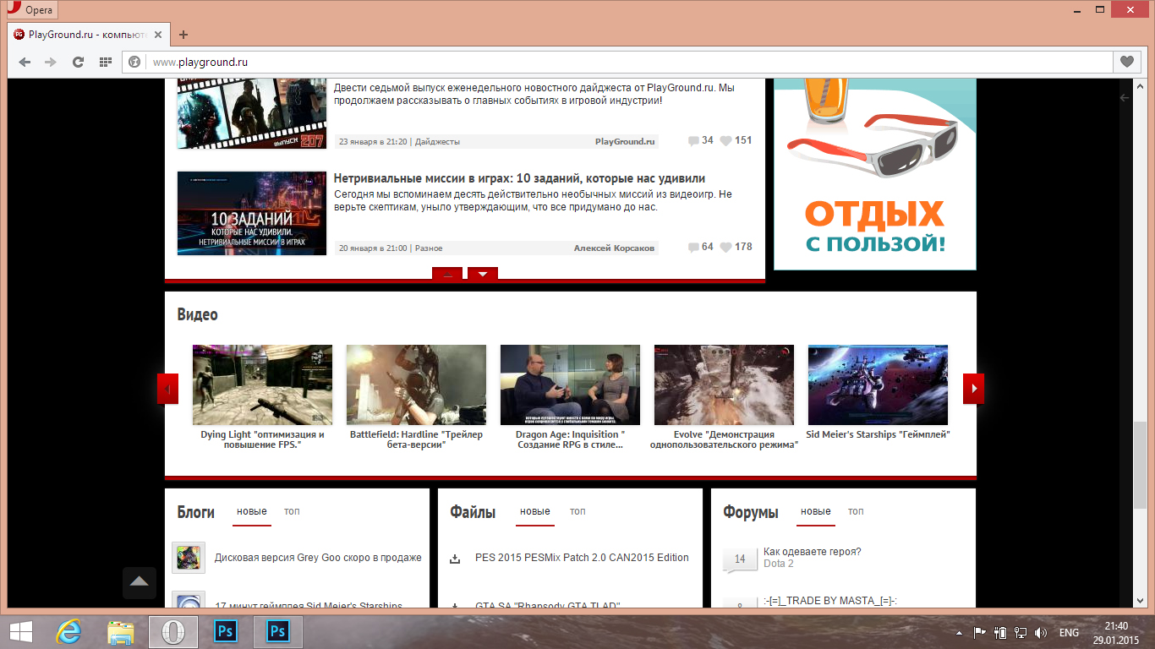Image resolution: width=1155 pixels, height=649 pixels.
Task: Play the Evolve demonstration video thumbnail
Action: click(x=724, y=384)
